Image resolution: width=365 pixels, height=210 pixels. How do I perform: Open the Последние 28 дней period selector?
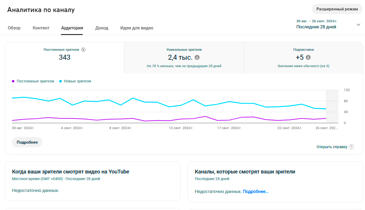tap(316, 27)
